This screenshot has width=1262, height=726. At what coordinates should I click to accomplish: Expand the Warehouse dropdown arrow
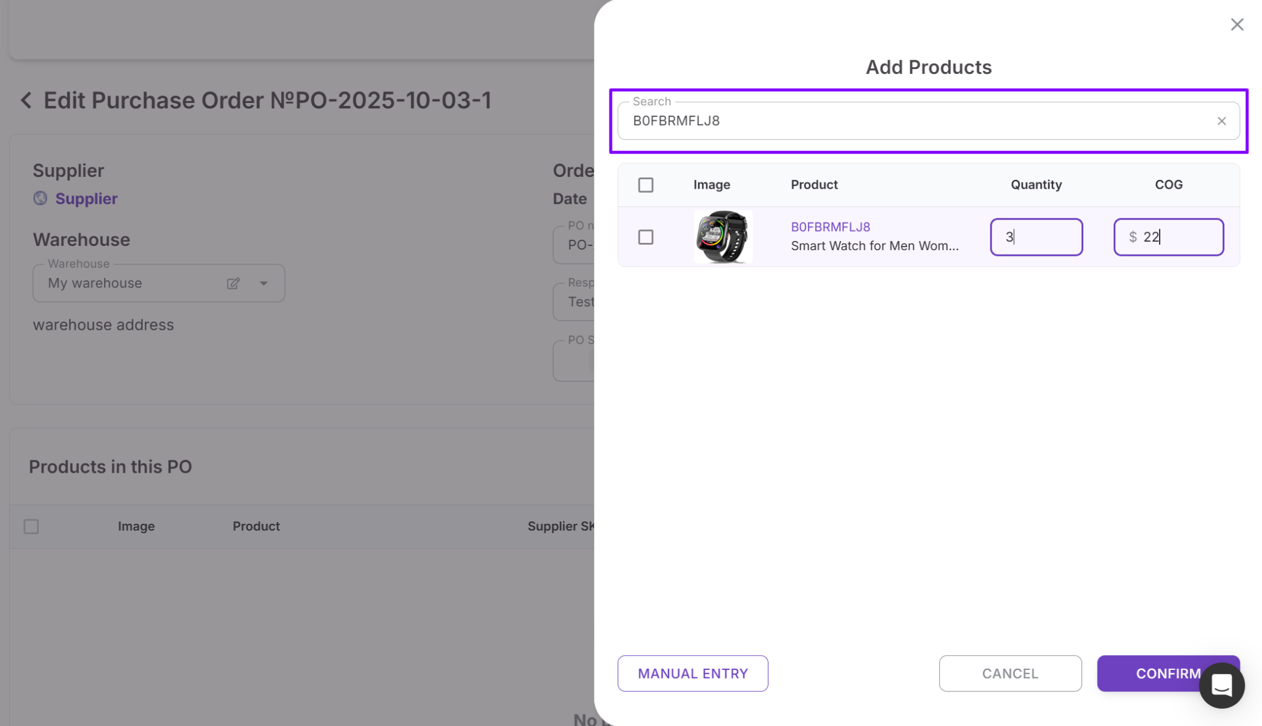(x=264, y=283)
